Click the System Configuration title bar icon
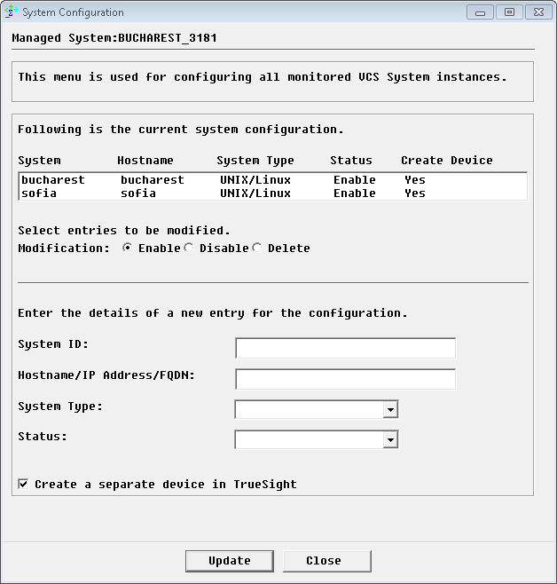This screenshot has width=557, height=584. pyautogui.click(x=12, y=12)
